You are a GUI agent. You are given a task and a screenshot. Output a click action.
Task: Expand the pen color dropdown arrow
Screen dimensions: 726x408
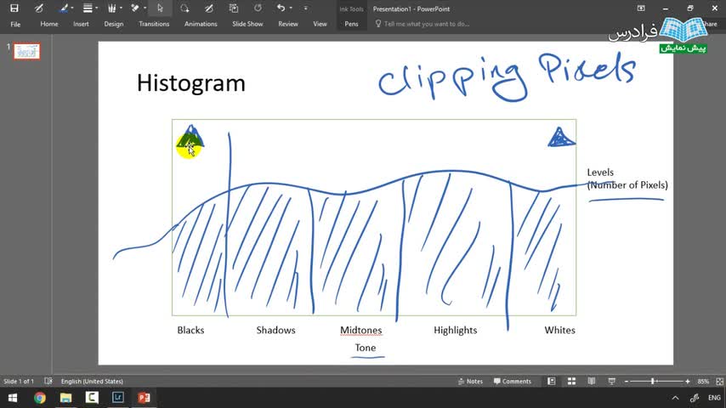click(72, 8)
